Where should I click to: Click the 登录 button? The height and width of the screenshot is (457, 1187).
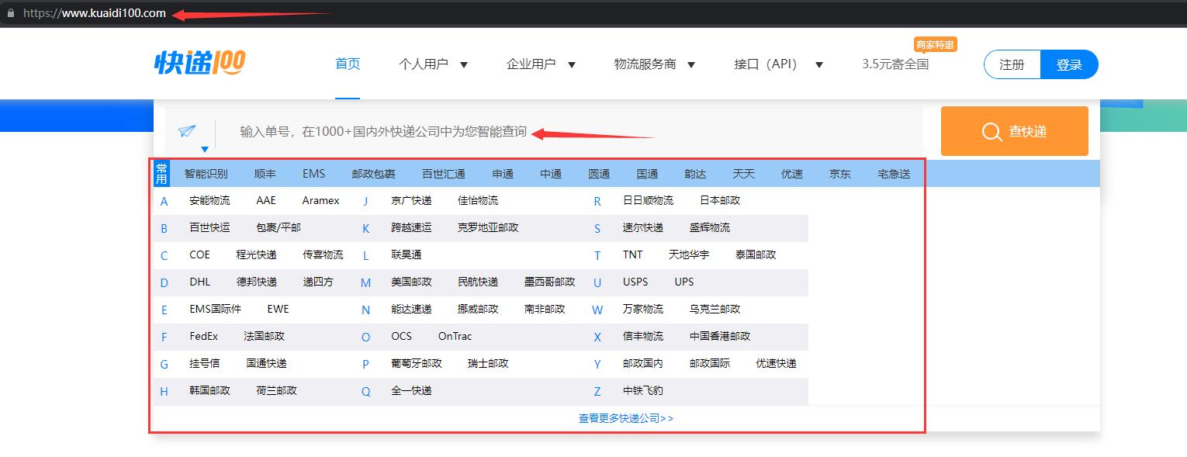coord(1069,64)
